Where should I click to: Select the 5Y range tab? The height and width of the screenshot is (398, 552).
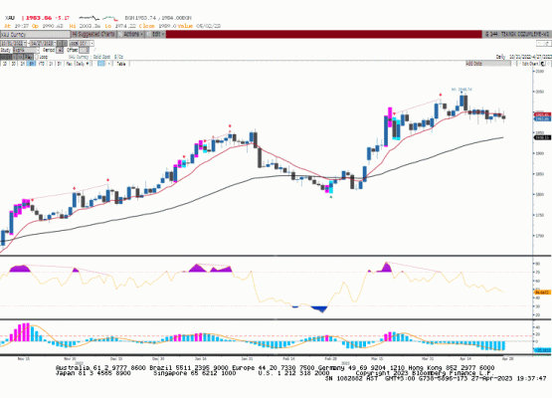59,64
